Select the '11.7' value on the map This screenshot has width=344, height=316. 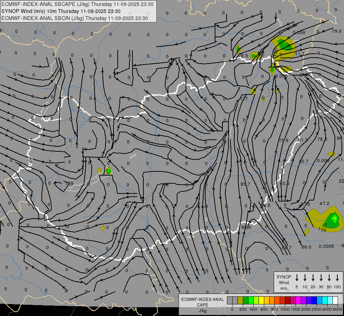pyautogui.click(x=300, y=54)
